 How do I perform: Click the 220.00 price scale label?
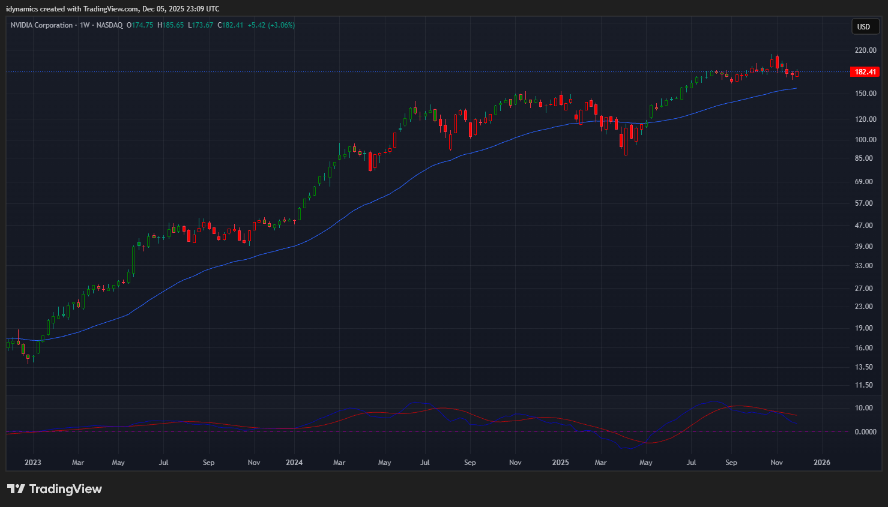coord(865,50)
